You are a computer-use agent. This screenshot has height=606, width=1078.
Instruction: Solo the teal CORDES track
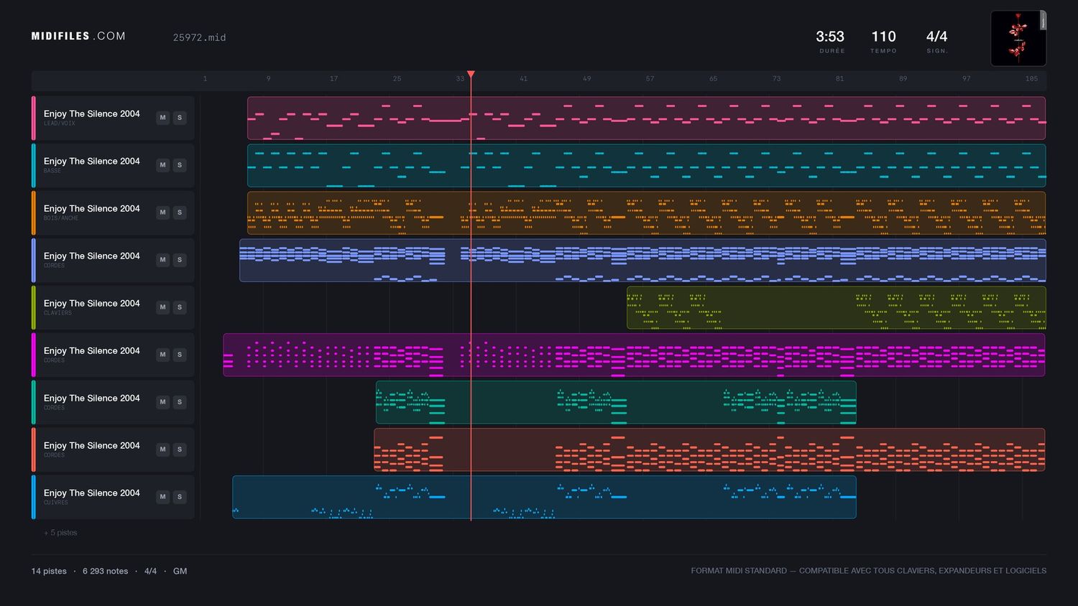(x=180, y=402)
